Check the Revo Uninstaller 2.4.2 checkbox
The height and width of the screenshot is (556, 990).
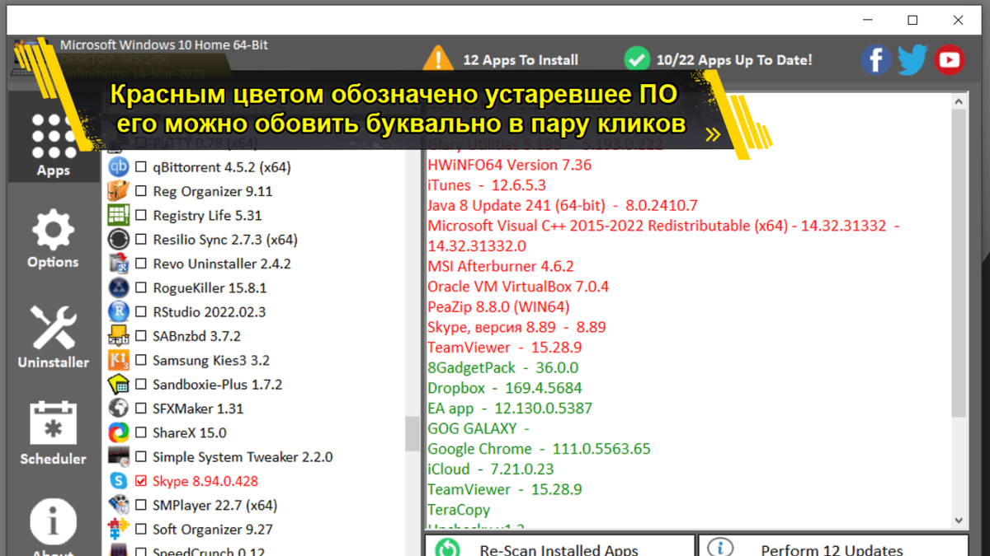[141, 264]
